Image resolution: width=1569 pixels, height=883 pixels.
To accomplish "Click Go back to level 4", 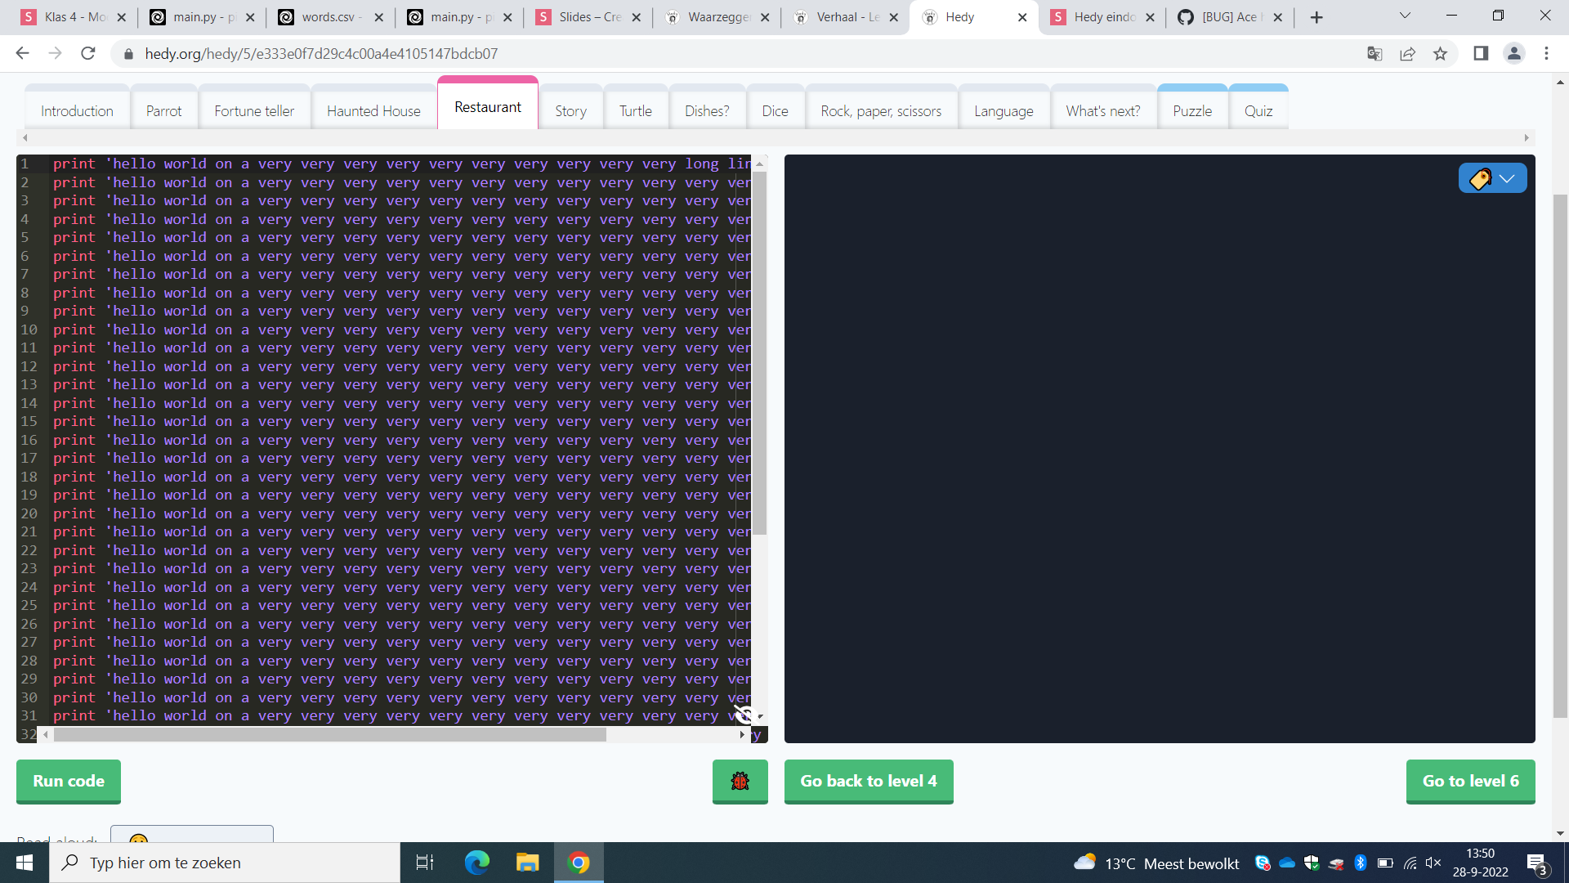I will 868,782.
